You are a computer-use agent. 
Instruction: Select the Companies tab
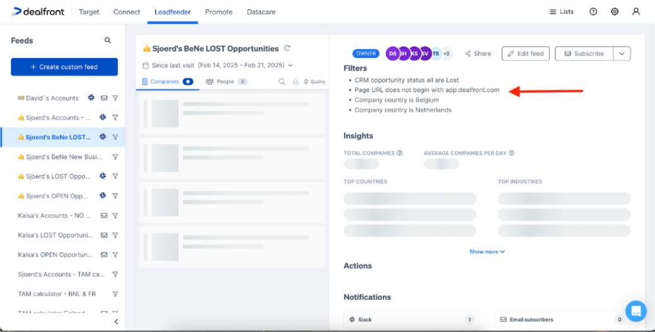pos(167,82)
